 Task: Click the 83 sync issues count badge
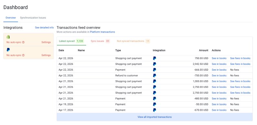(107, 41)
